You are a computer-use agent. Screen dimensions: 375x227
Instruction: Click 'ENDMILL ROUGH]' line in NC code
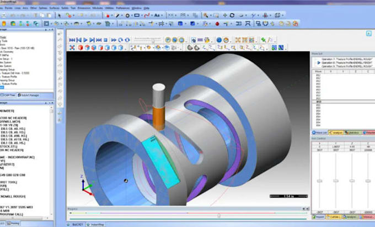point(13,197)
